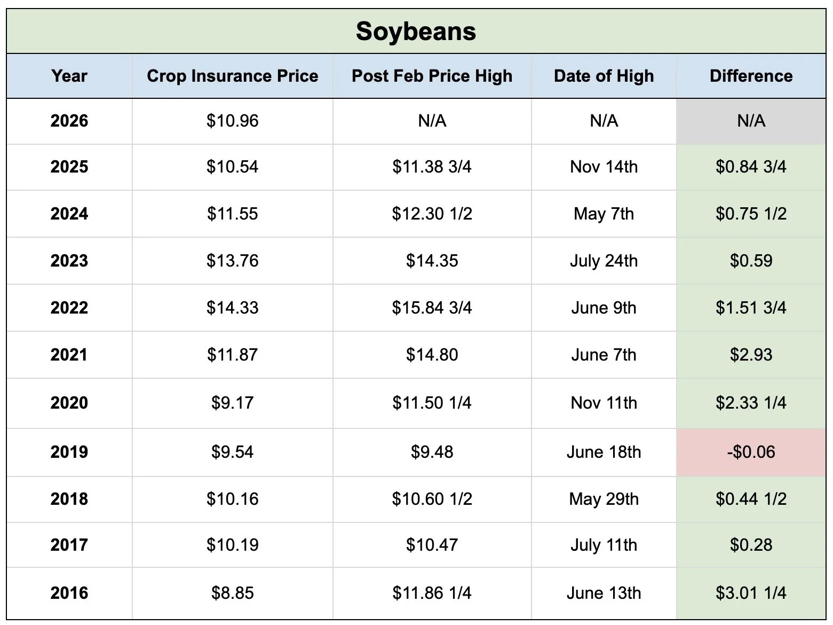Select the $2.93 difference cell

pos(751,355)
